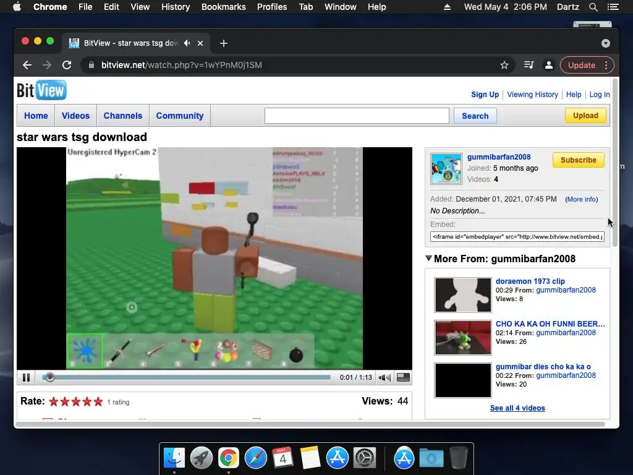Open gummibar dies cho ka ka o link
The image size is (633, 475).
543,367
